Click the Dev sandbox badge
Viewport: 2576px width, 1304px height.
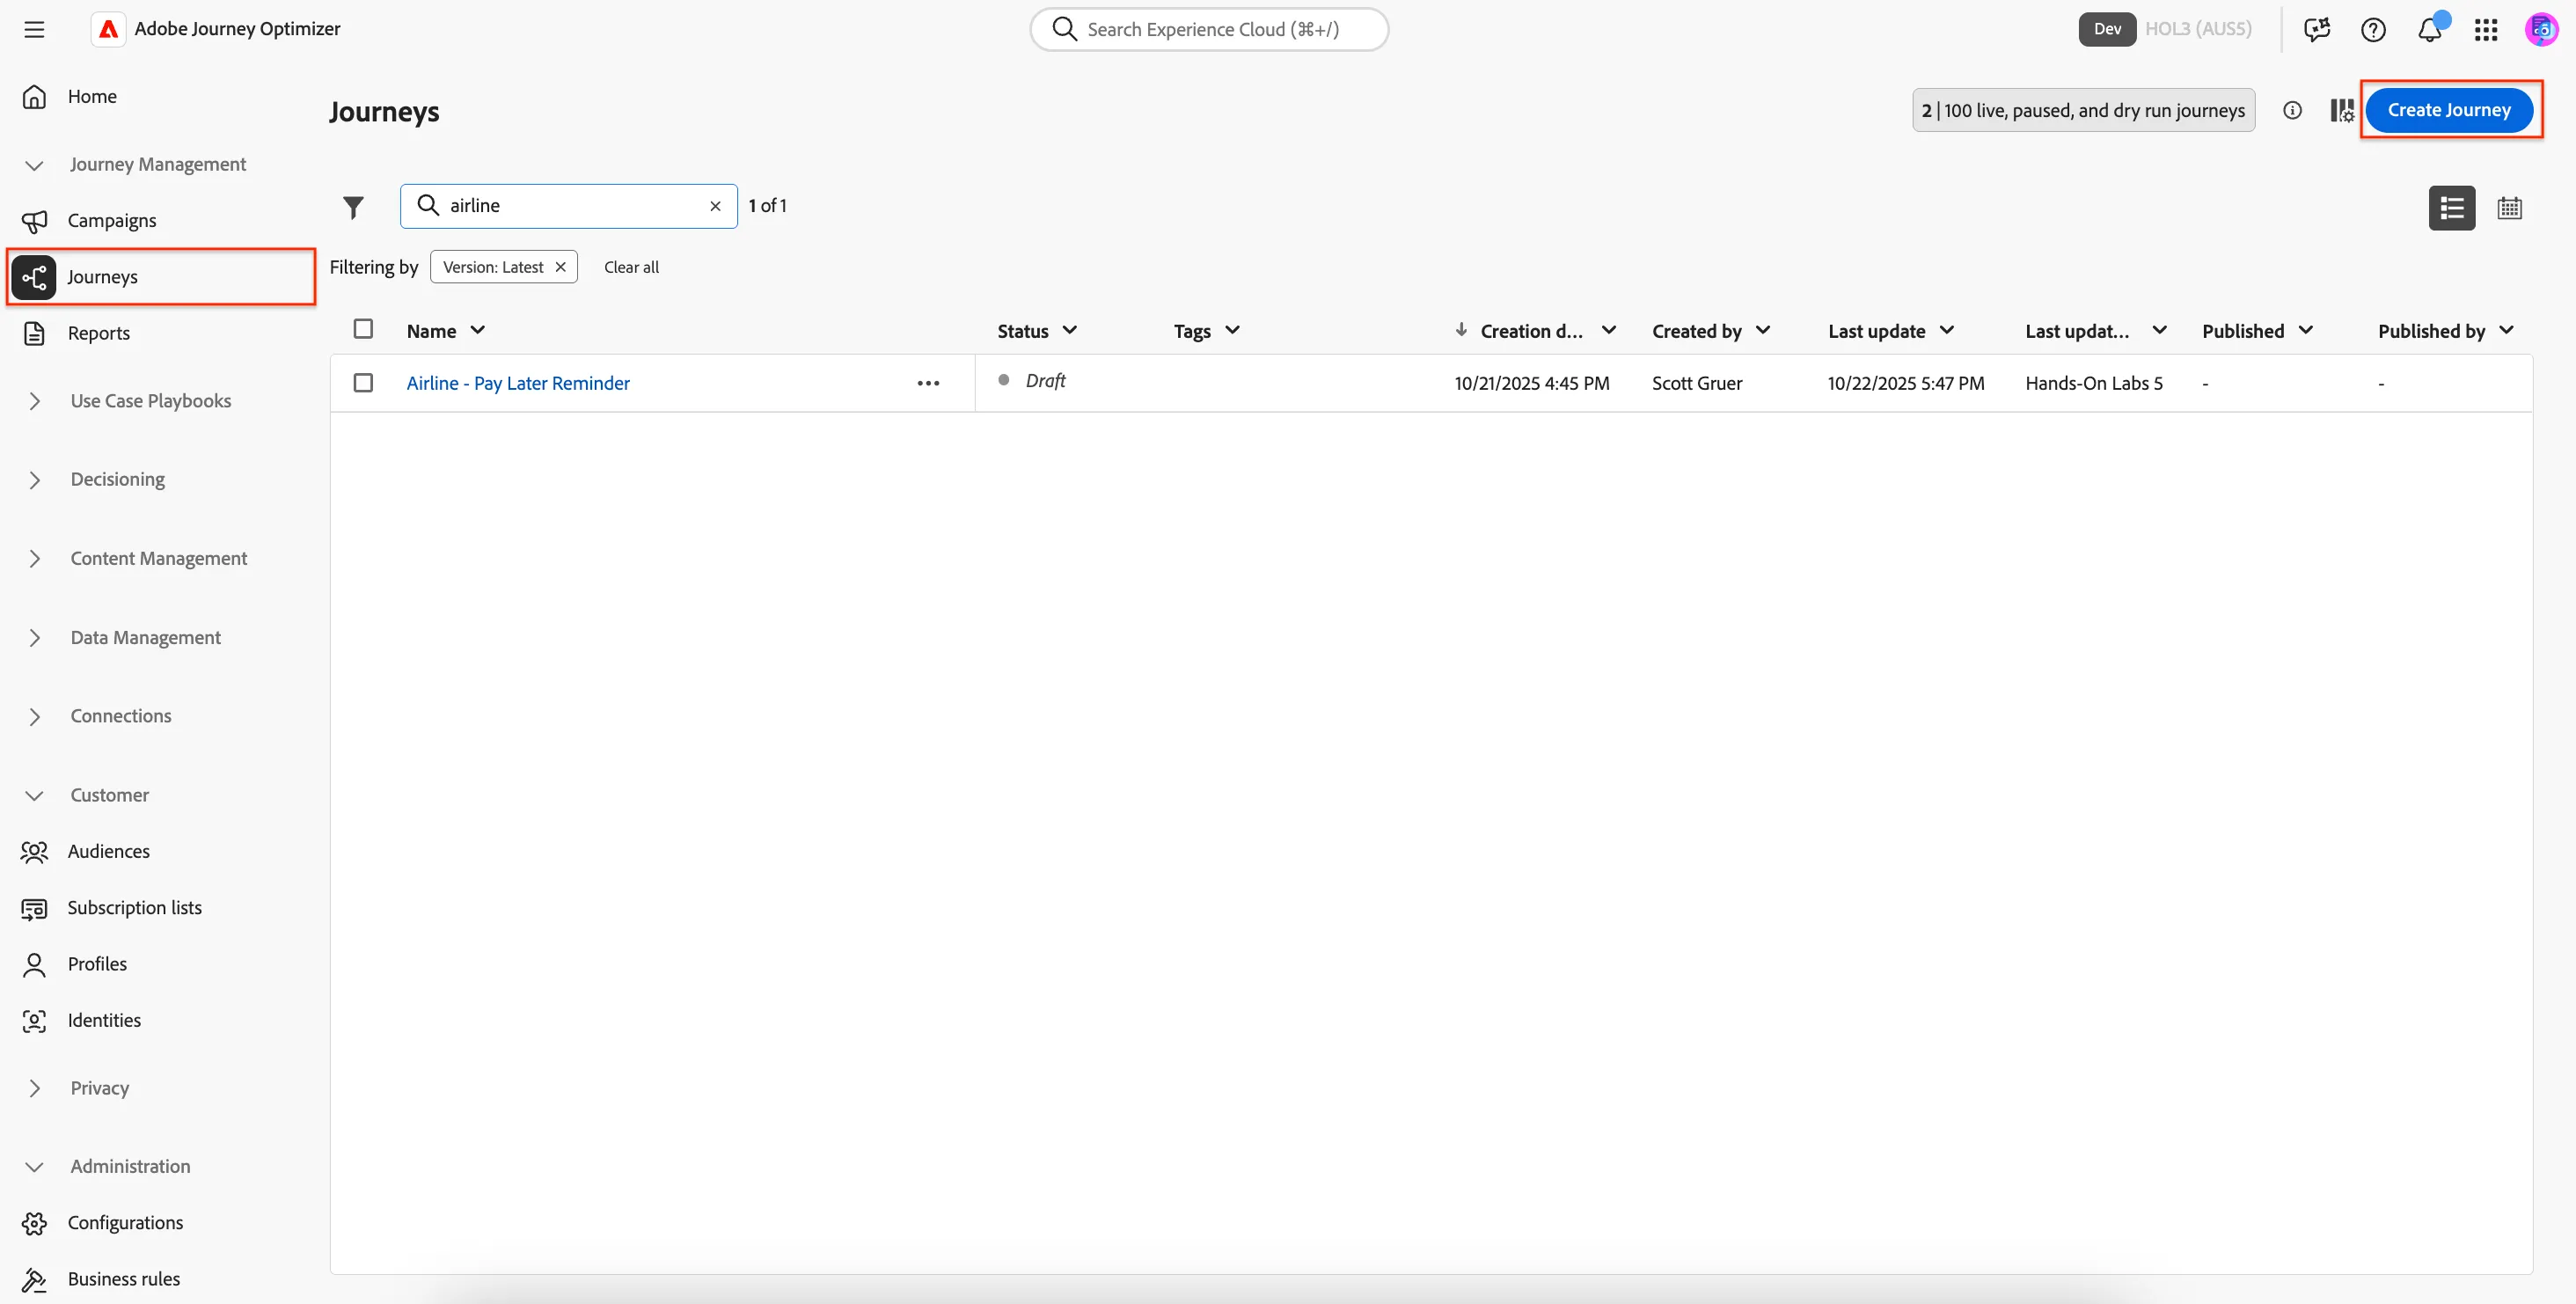(2107, 29)
